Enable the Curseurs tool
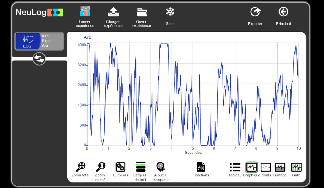The width and height of the screenshot is (324, 188). coord(120,167)
